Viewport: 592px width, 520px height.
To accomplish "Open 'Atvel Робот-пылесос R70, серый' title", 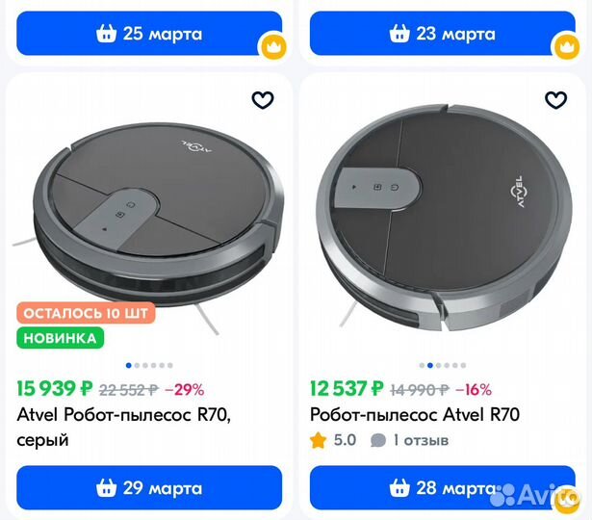I will click(x=124, y=428).
